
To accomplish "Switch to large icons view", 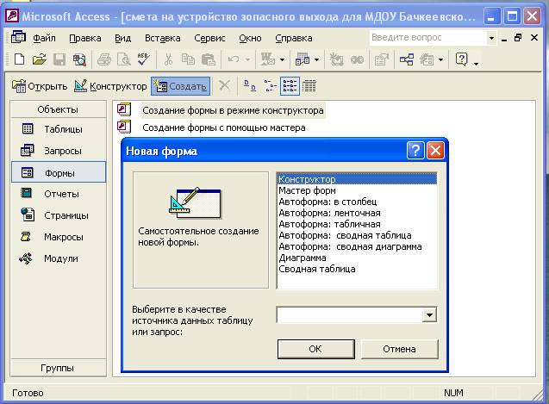I will pos(249,85).
